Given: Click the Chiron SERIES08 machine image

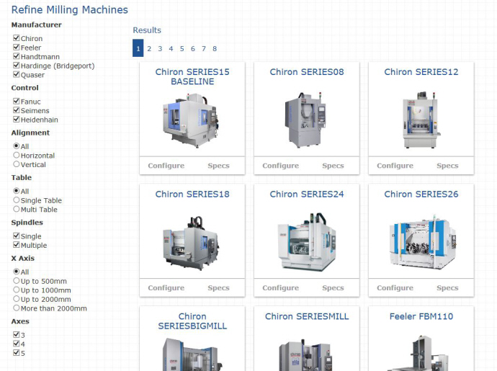Looking at the screenshot, I should tap(305, 120).
